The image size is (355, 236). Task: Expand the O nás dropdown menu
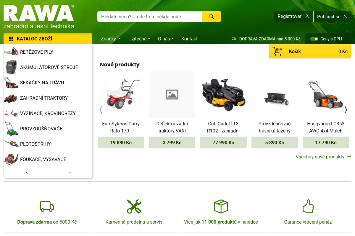pos(166,39)
